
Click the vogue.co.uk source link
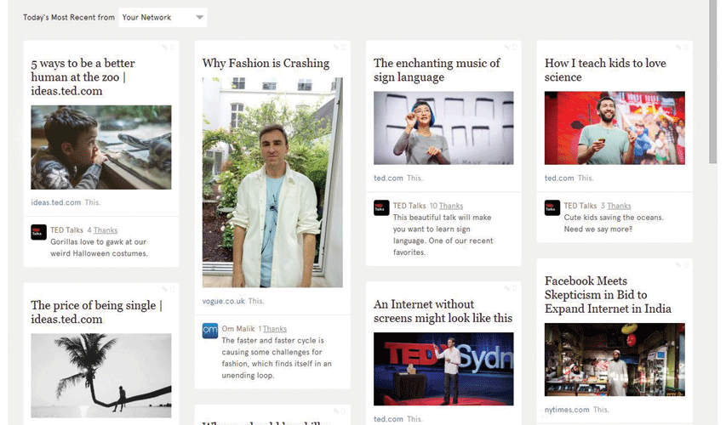pos(224,301)
